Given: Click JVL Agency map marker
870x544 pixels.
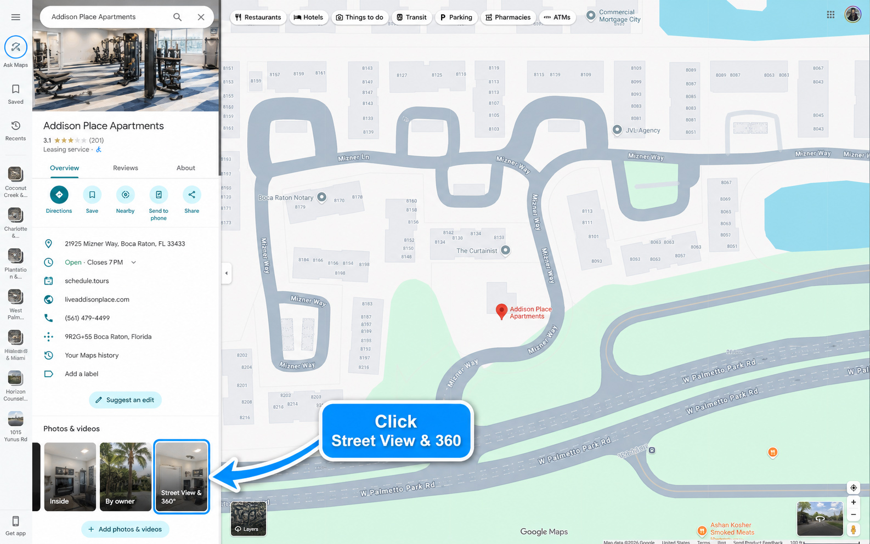Looking at the screenshot, I should point(617,130).
